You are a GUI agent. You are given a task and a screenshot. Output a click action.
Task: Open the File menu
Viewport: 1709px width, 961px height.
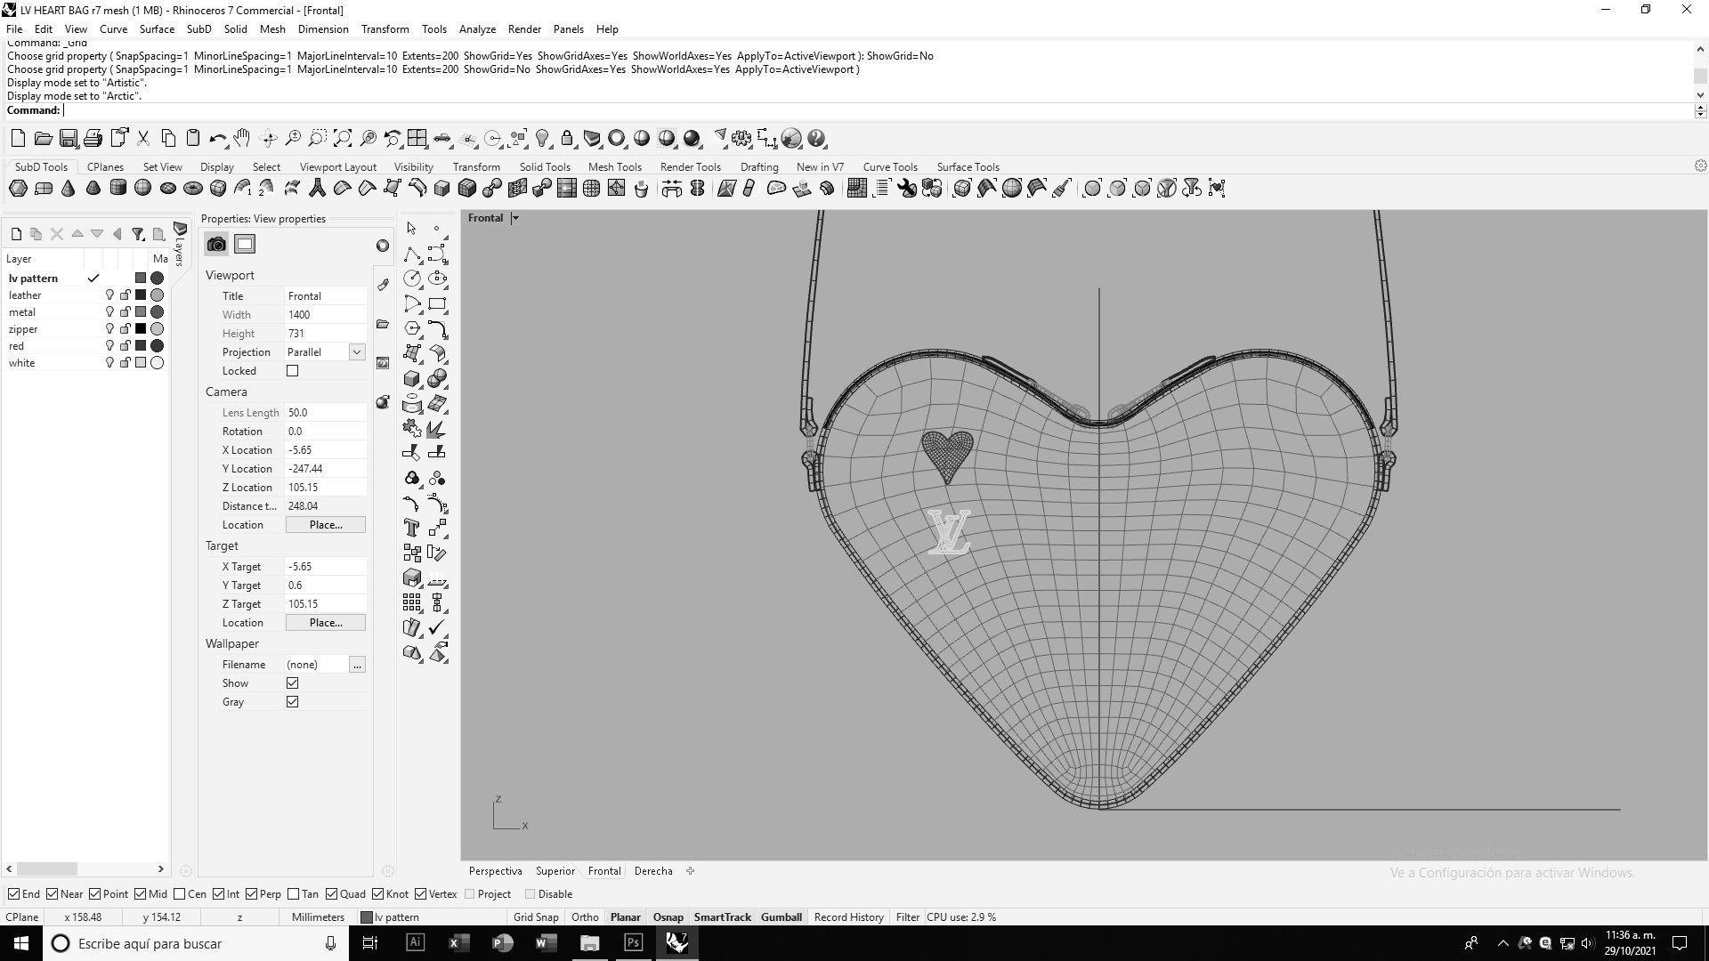tap(14, 29)
